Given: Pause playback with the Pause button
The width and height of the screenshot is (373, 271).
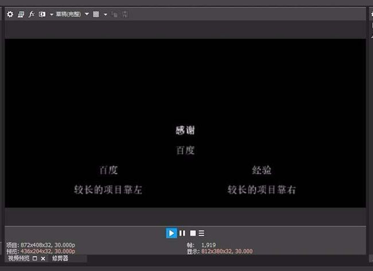Looking at the screenshot, I should pyautogui.click(x=182, y=233).
